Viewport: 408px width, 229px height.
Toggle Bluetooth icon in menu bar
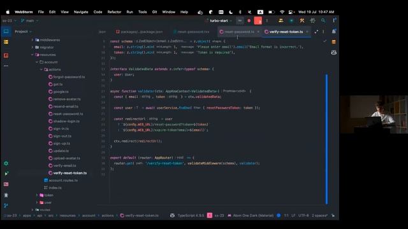(x=240, y=12)
